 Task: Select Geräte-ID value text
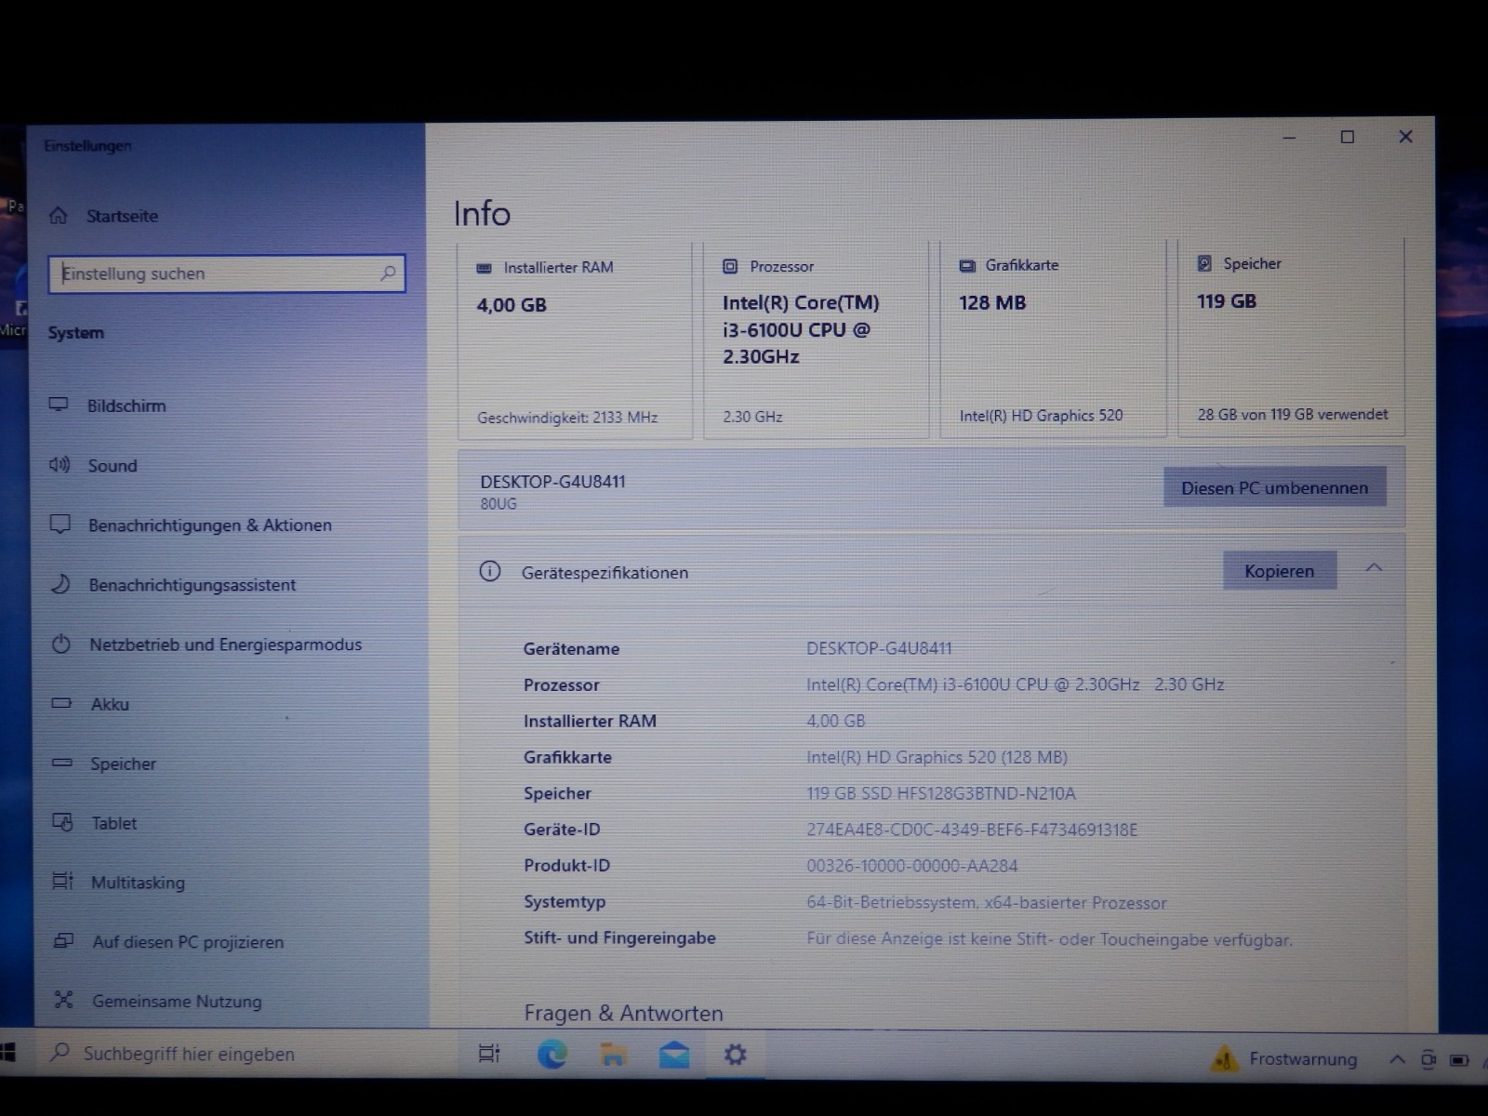[x=972, y=830]
